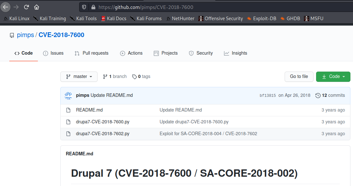Image resolution: width=353 pixels, height=186 pixels.
Task: Expand the green Code download dropdown
Action: tap(333, 77)
